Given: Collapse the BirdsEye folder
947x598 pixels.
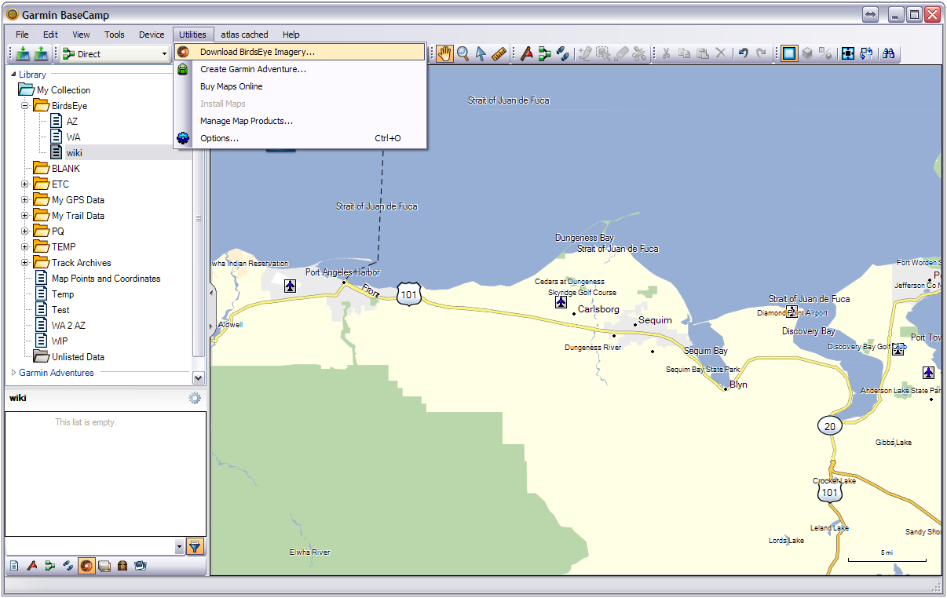Looking at the screenshot, I should 25,105.
